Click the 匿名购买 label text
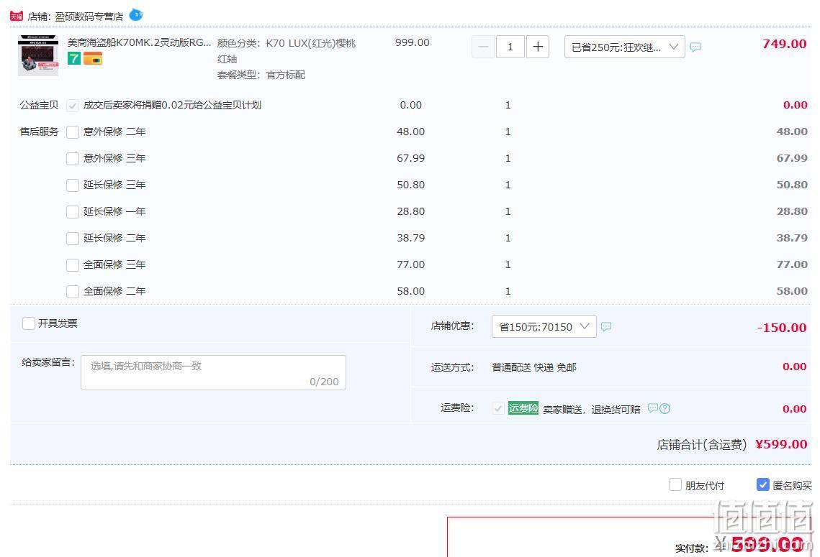The height and width of the screenshot is (557, 820). 793,485
